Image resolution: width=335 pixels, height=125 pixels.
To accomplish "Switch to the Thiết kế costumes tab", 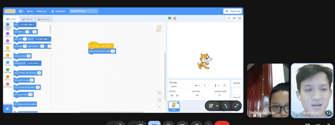I will pyautogui.click(x=27, y=19).
